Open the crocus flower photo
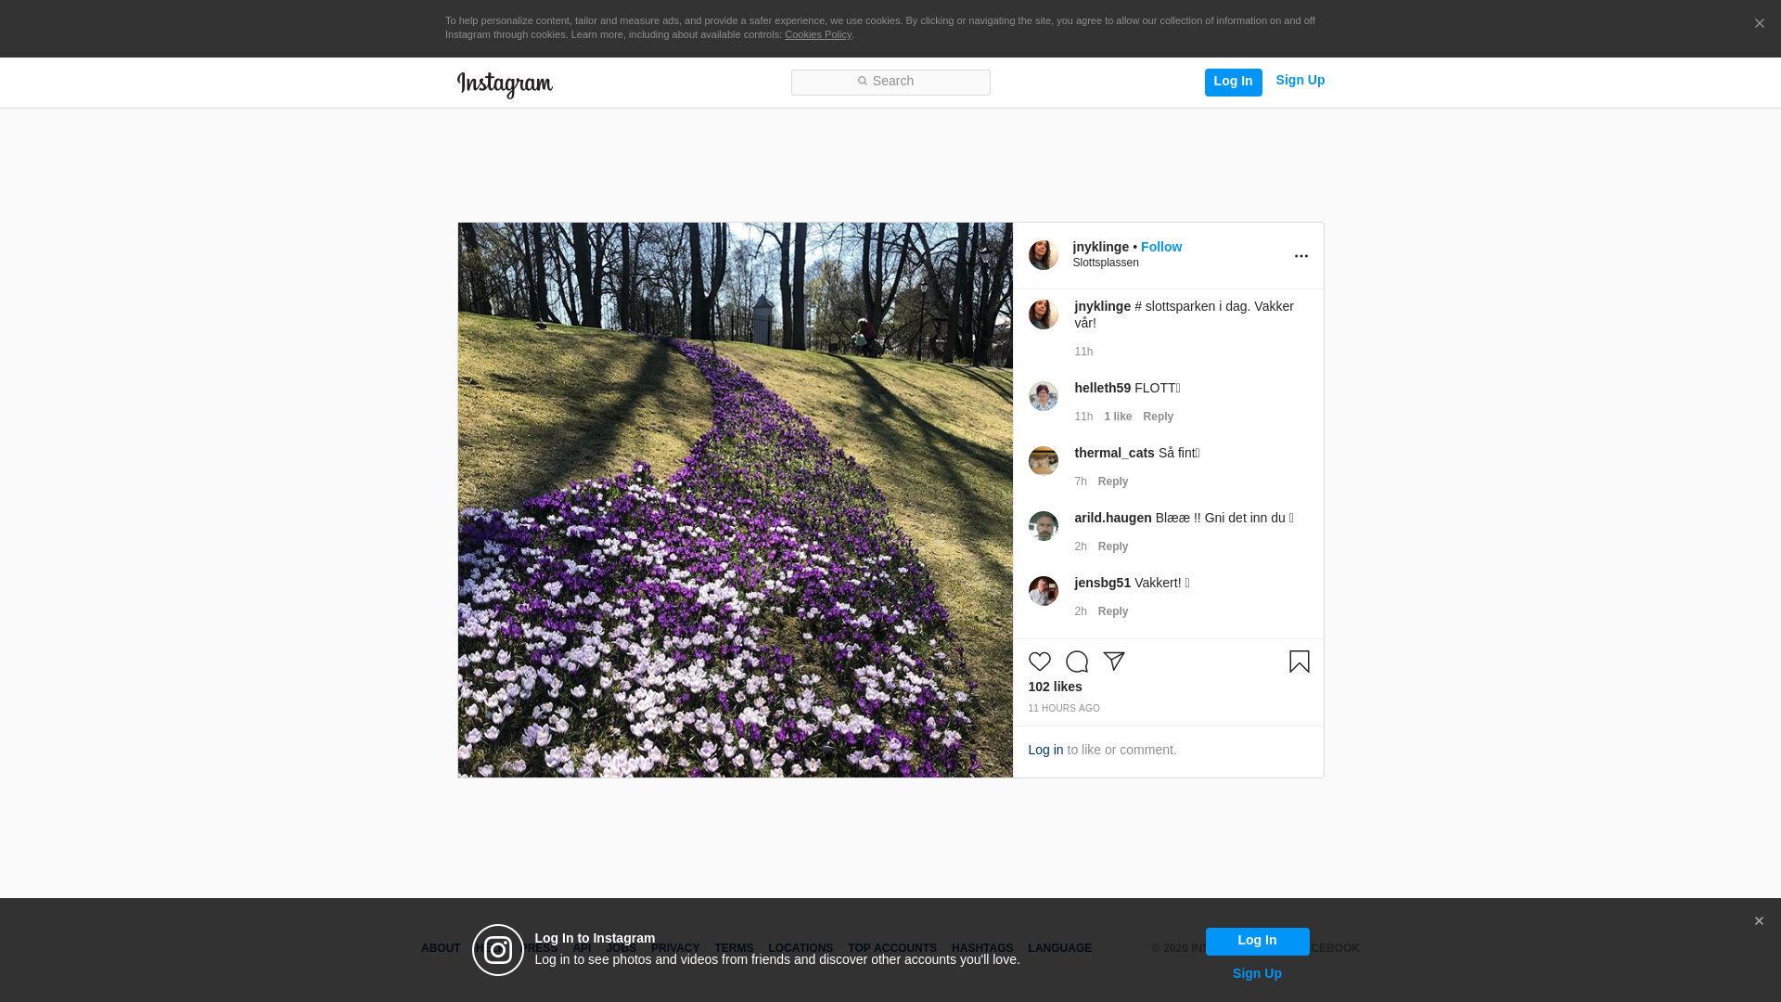This screenshot has width=1781, height=1002. (735, 500)
